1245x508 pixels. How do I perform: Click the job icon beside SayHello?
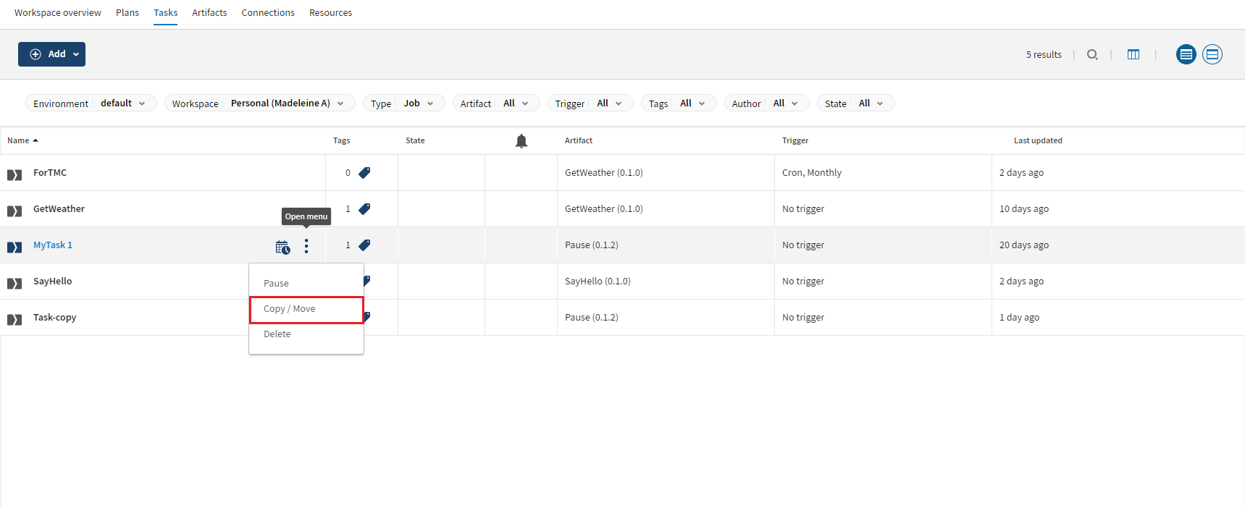tap(14, 283)
